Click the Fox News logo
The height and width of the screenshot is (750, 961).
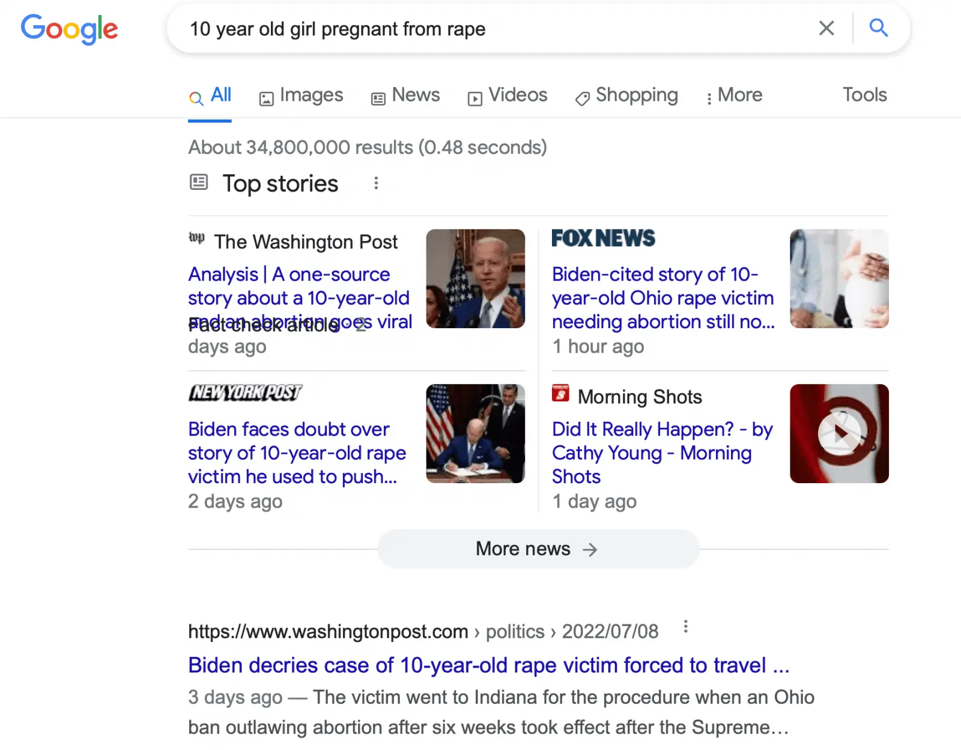pyautogui.click(x=603, y=239)
